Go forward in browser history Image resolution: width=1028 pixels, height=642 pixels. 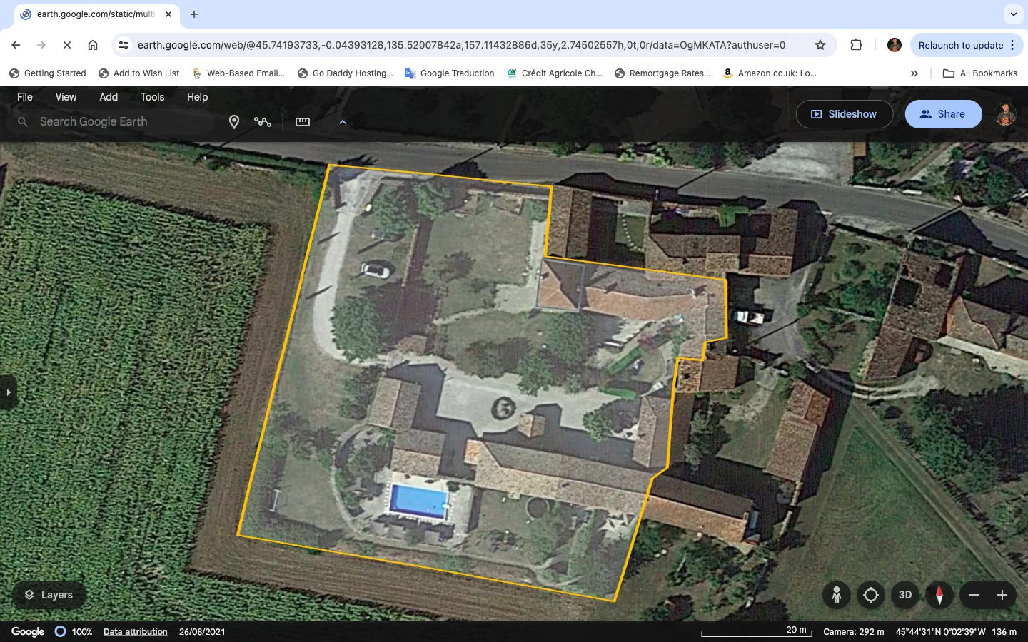coord(41,45)
